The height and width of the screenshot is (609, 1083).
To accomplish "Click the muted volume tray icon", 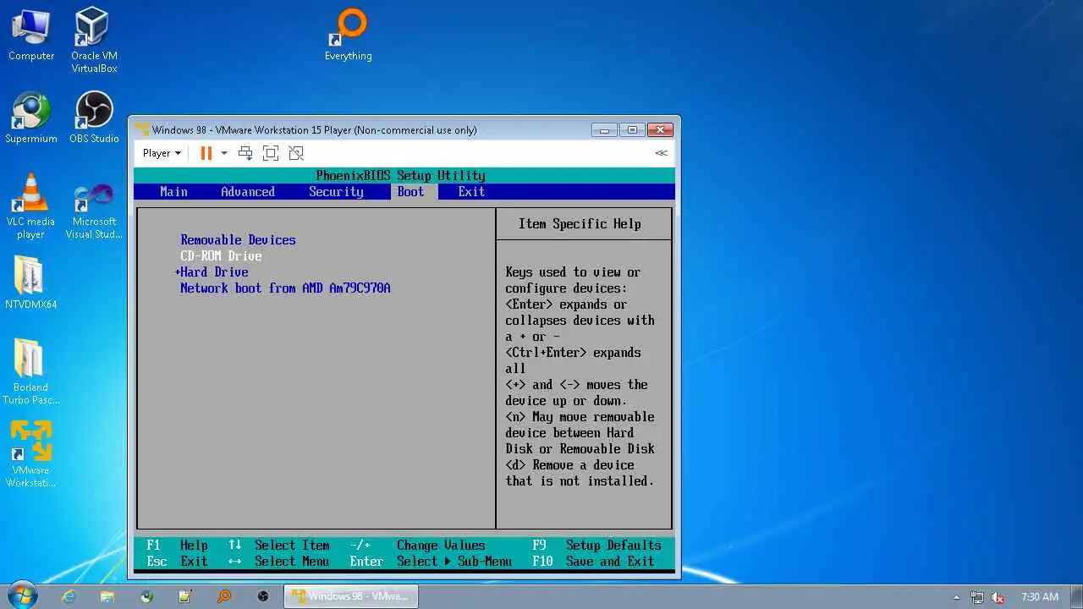I will [998, 597].
